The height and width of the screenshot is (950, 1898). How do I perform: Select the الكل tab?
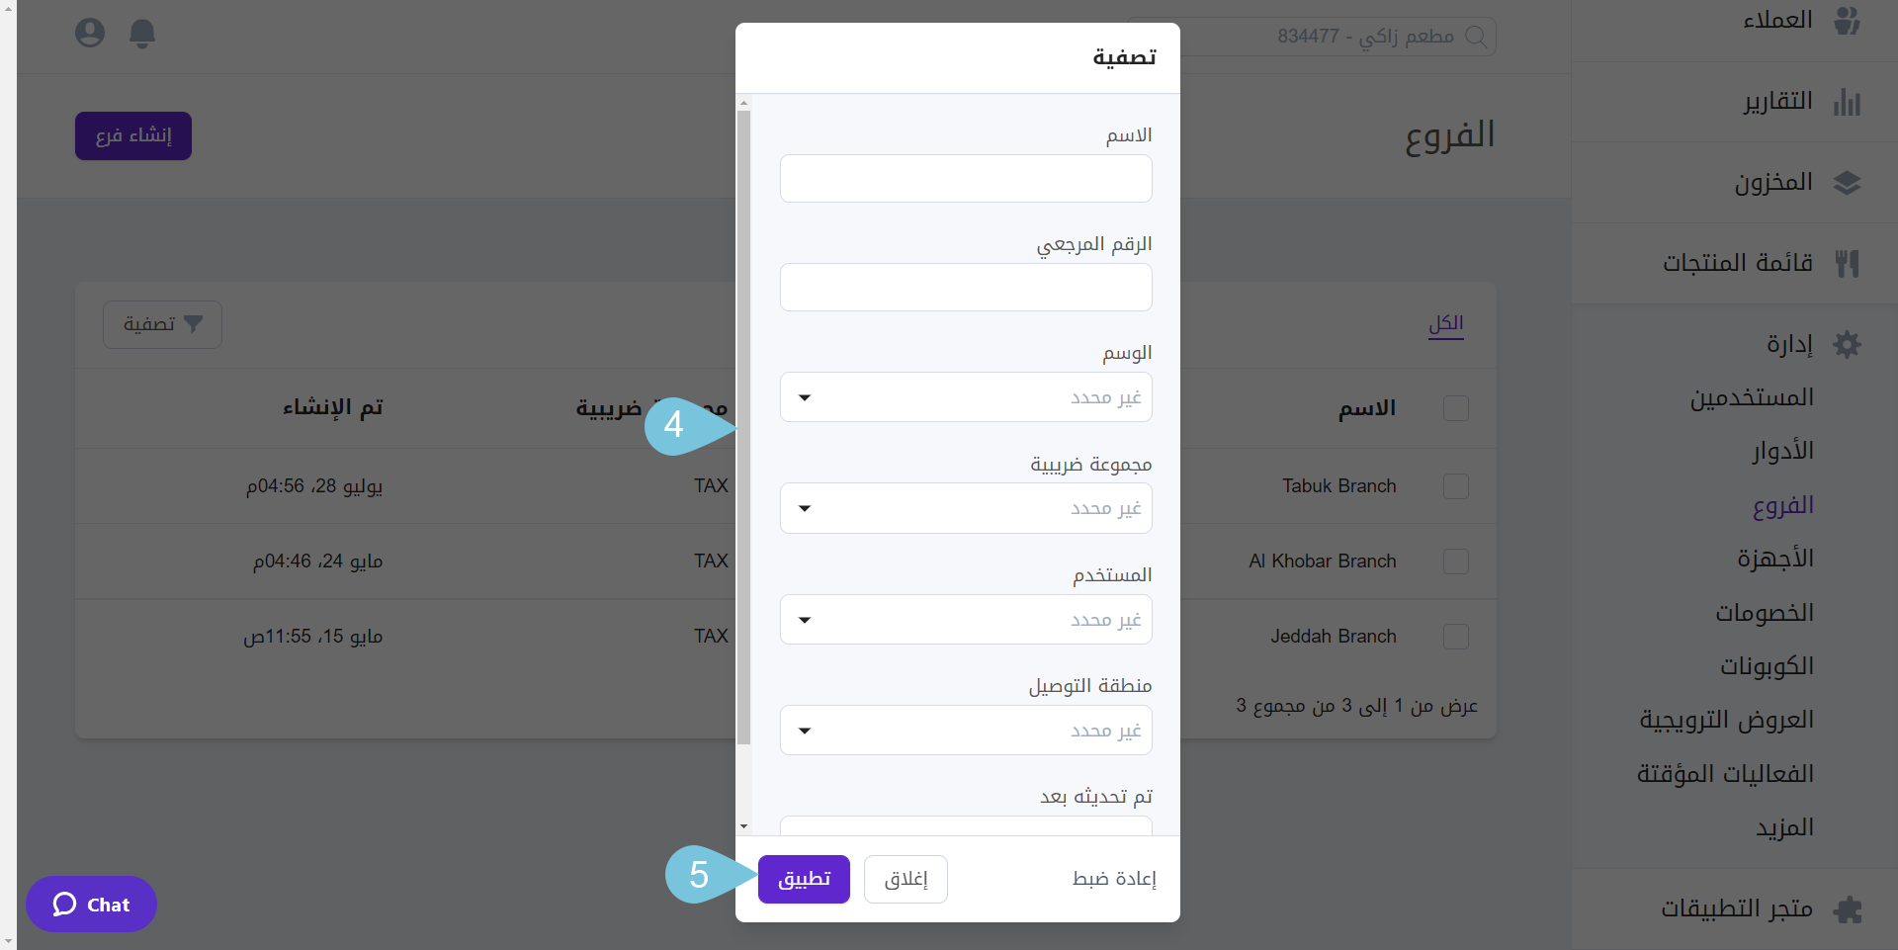click(x=1446, y=323)
